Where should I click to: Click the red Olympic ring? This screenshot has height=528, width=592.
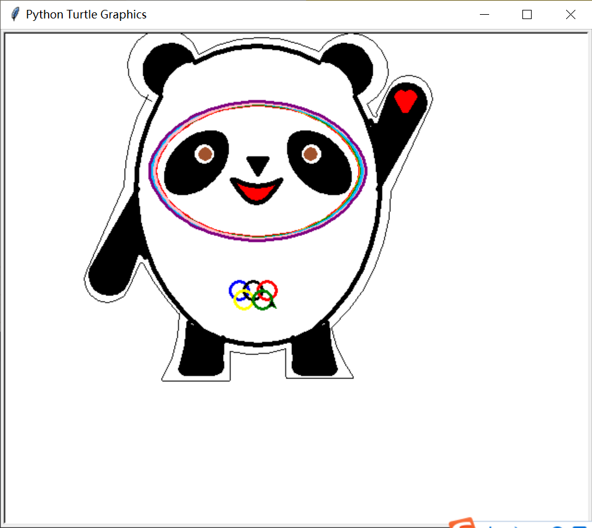pos(267,290)
